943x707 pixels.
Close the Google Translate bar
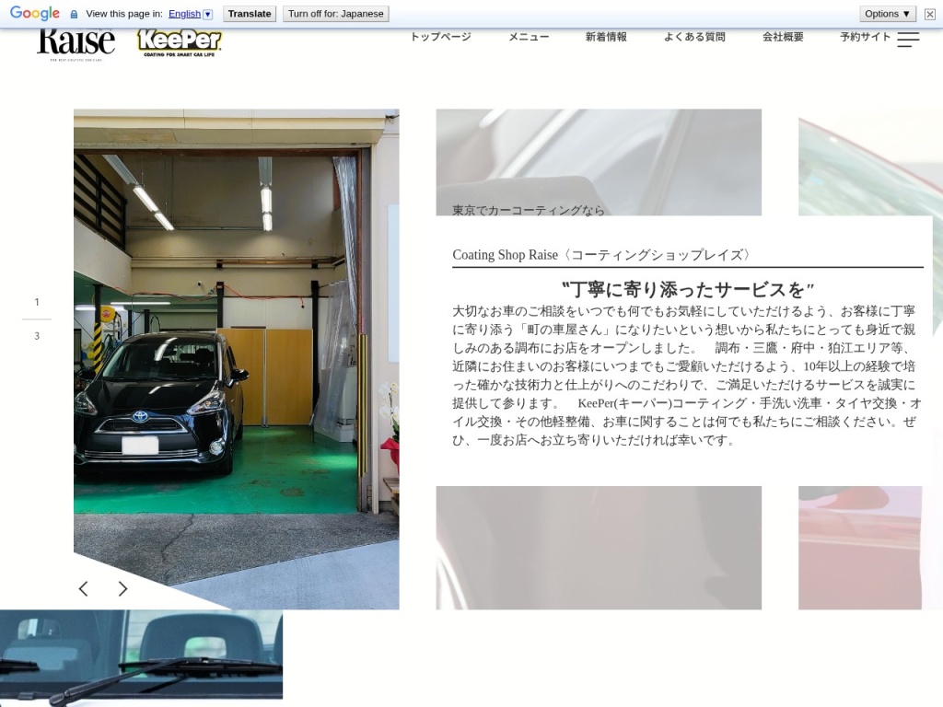930,14
